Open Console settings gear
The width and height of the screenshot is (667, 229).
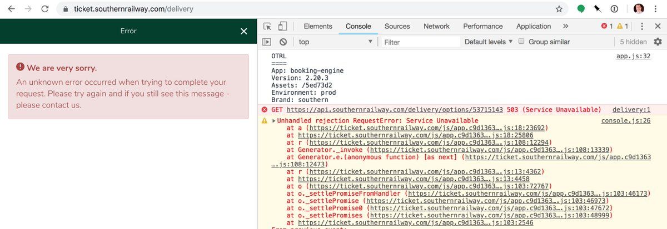tap(658, 42)
